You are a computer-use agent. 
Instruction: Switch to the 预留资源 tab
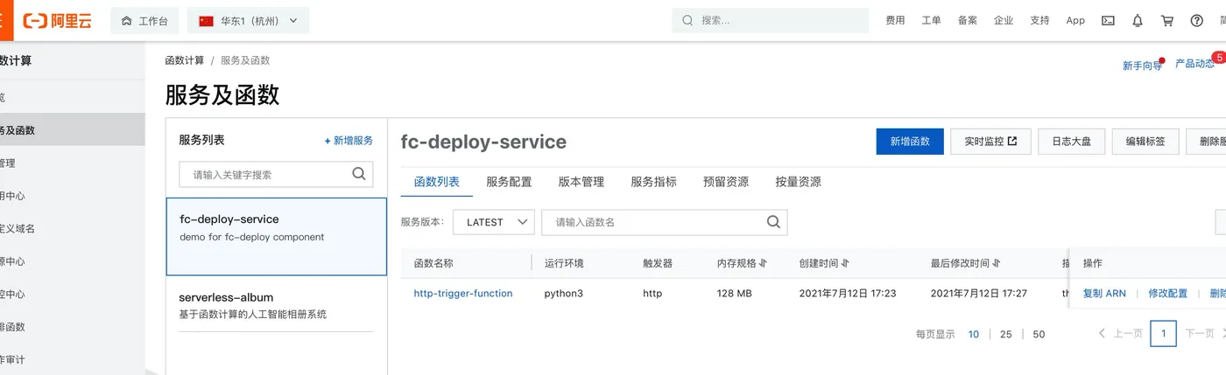[x=726, y=182]
